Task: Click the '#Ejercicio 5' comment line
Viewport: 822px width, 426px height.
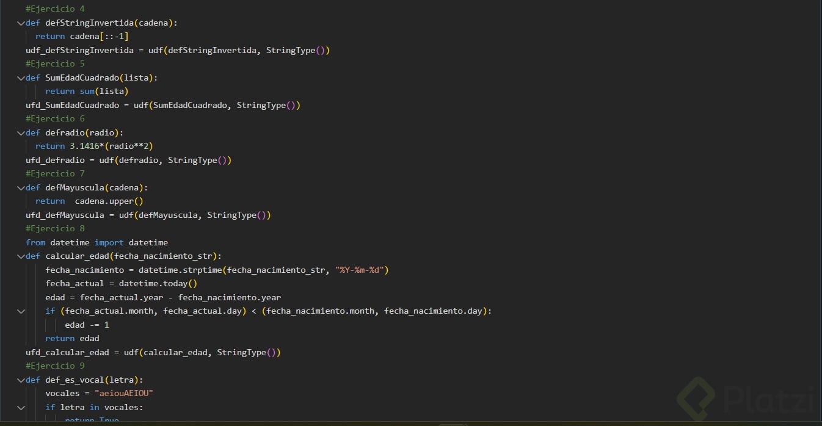Action: [x=55, y=64]
